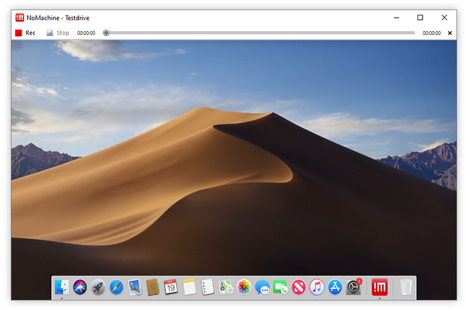Open Messages from the dock
Screen dimensions: 466x310
pyautogui.click(x=262, y=287)
